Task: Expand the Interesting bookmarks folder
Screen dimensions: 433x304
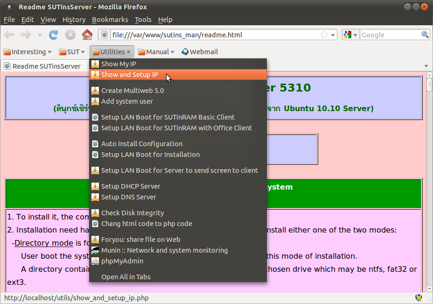Action: click(28, 52)
